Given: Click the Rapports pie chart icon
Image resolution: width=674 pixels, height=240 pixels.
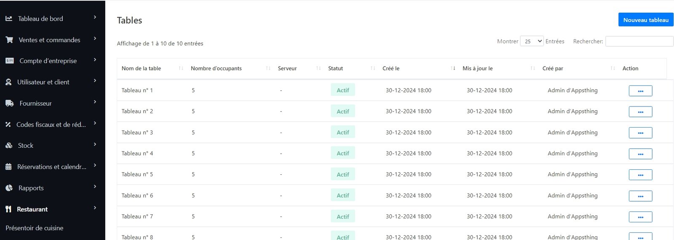Looking at the screenshot, I should pos(9,188).
